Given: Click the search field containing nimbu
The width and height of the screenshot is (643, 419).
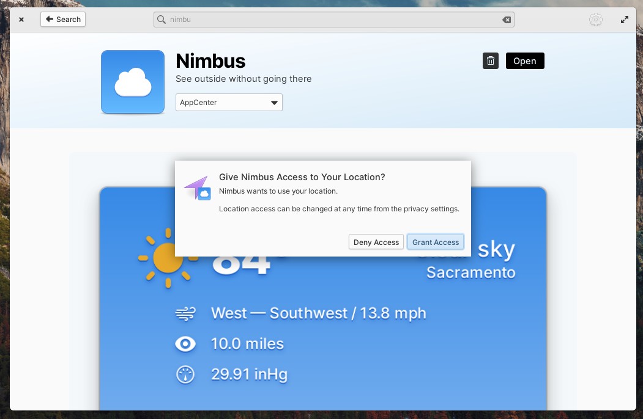Looking at the screenshot, I should [x=334, y=20].
